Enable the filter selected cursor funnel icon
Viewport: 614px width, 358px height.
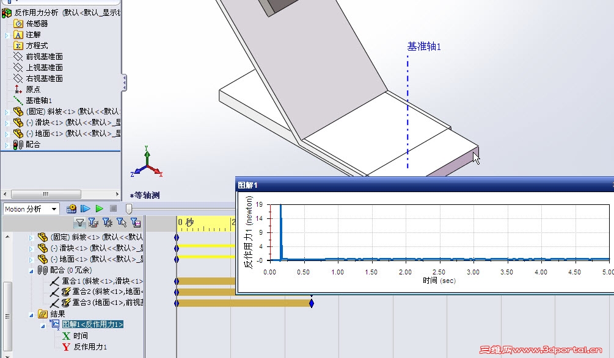click(122, 223)
